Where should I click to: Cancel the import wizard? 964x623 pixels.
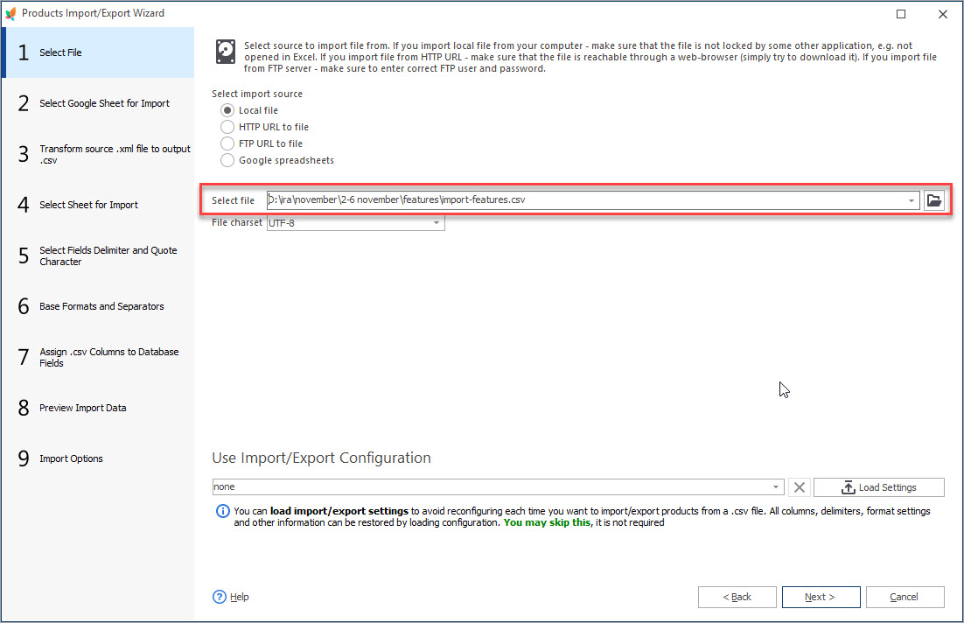pyautogui.click(x=905, y=597)
